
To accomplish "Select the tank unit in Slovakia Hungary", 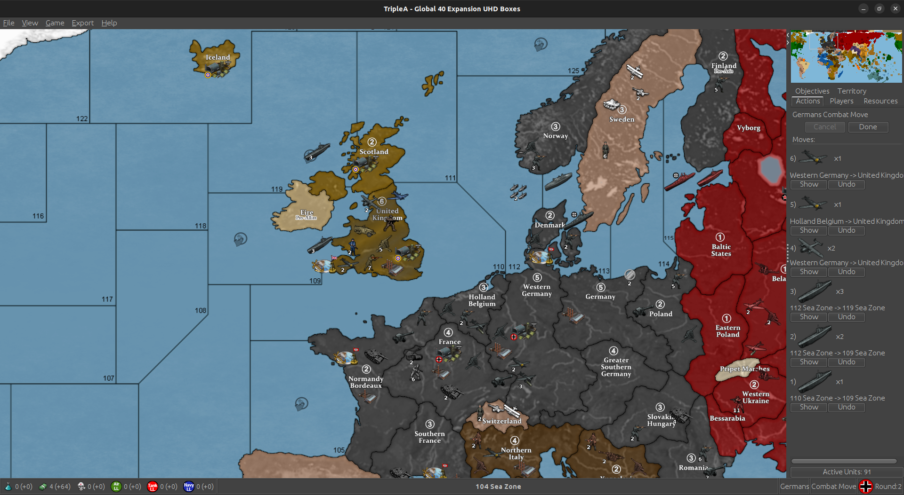I will coord(680,414).
